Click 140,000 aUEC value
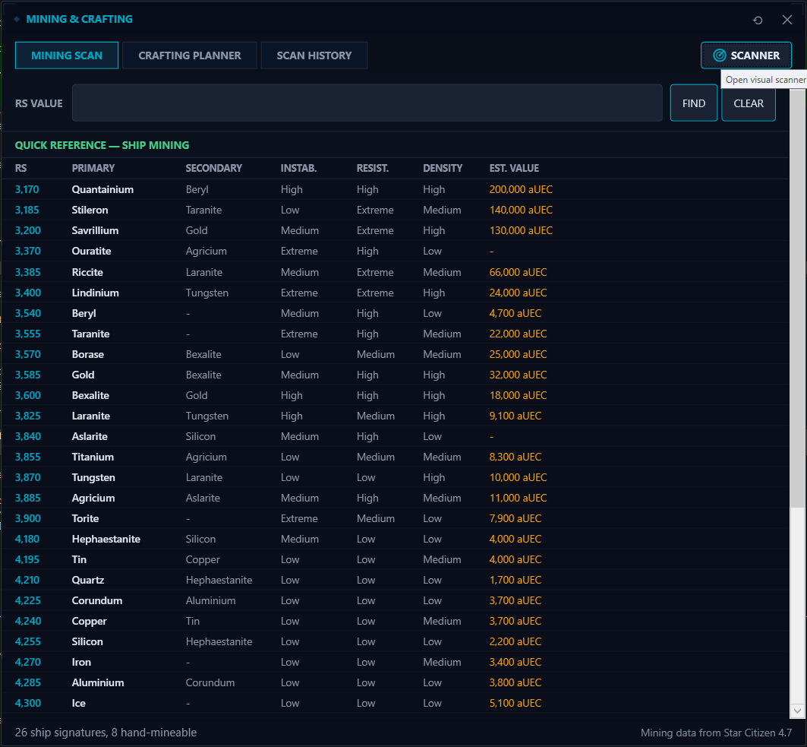The width and height of the screenshot is (807, 747). [521, 210]
